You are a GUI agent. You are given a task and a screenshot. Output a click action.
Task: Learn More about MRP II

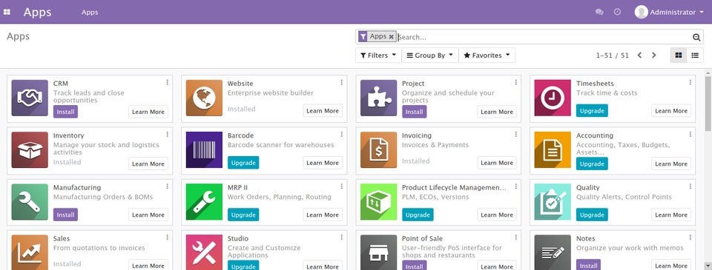[323, 215]
